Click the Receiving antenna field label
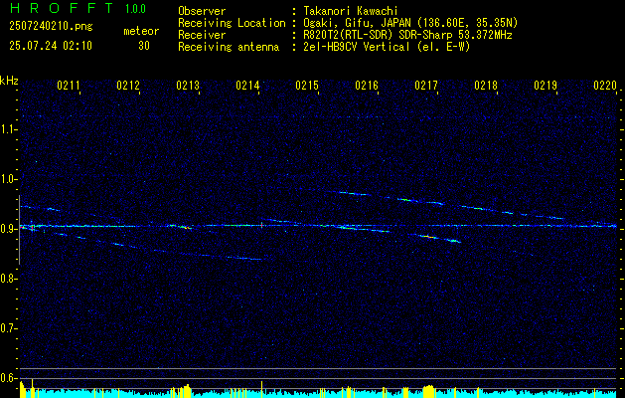 point(229,47)
